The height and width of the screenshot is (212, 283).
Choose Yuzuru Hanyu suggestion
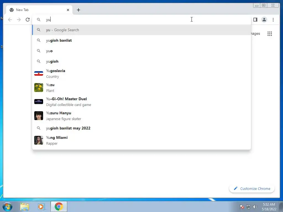141,116
